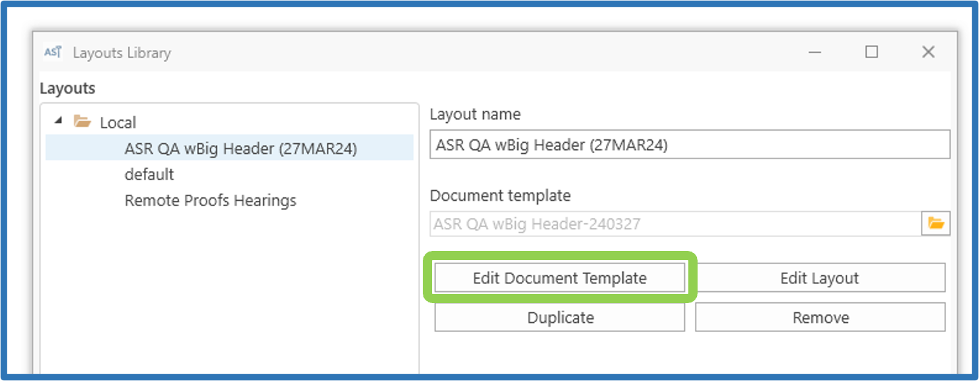This screenshot has width=979, height=381.
Task: Click the Local folder icon
Action: 82,122
